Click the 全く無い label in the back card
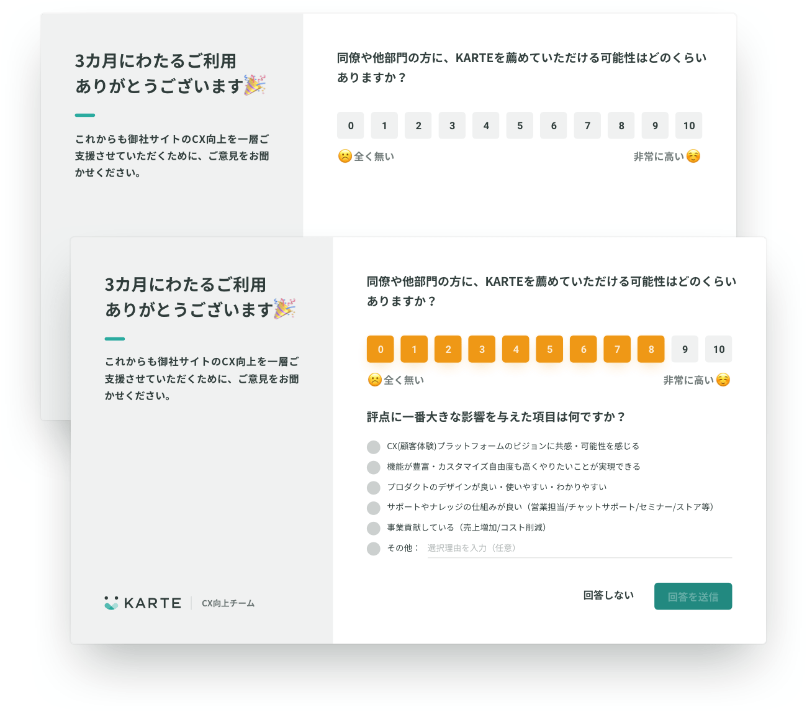This screenshot has height=712, width=807. tap(374, 157)
